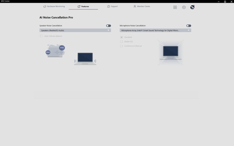
Task: Select the Studio EQ checkbox
Action: tap(121, 42)
